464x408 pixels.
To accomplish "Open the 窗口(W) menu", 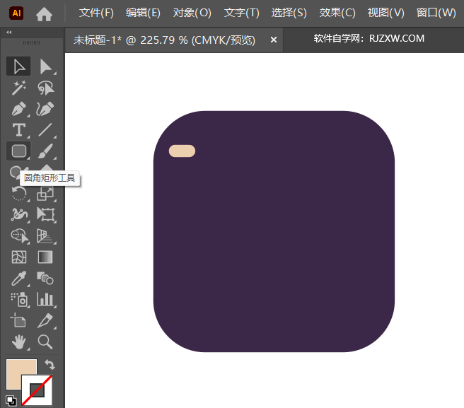I will (x=436, y=13).
